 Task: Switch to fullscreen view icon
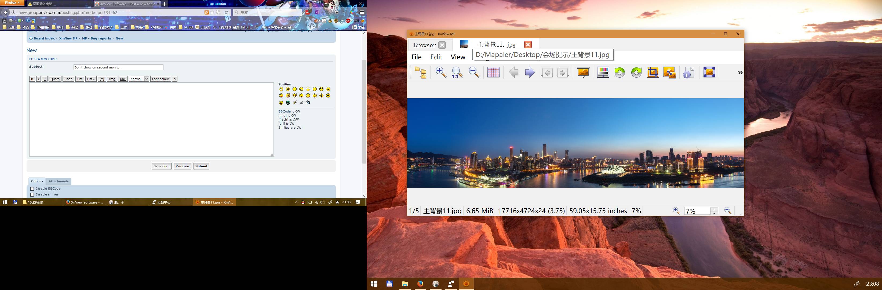709,72
